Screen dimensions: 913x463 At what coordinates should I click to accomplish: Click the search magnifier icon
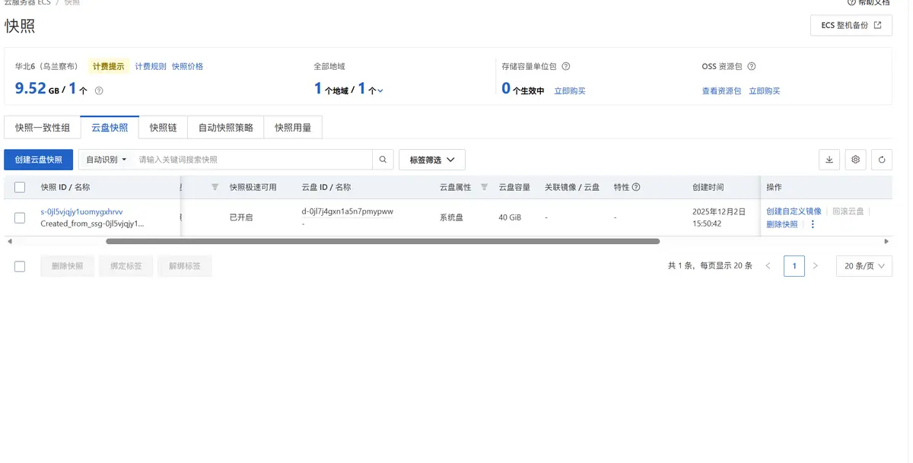coord(383,160)
